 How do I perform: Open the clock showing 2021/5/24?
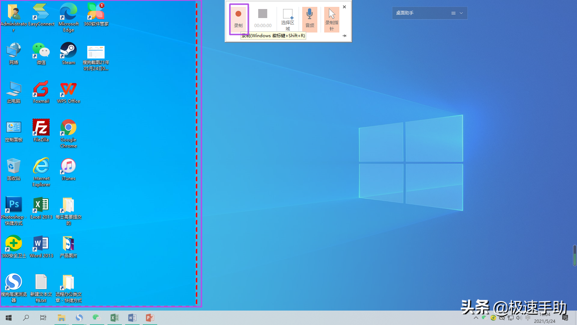(x=545, y=318)
